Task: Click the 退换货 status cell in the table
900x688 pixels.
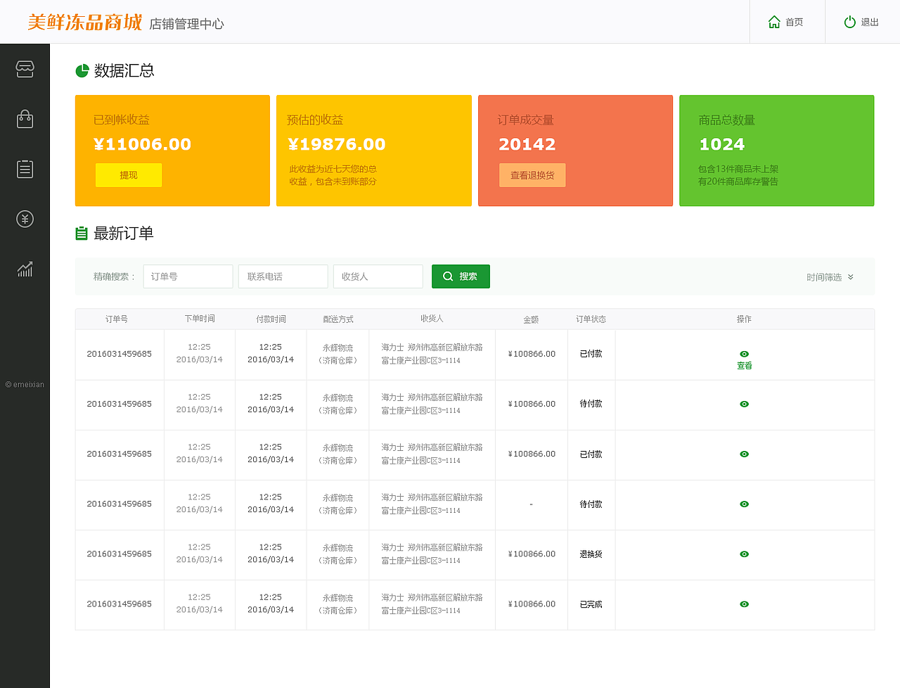Action: 591,554
